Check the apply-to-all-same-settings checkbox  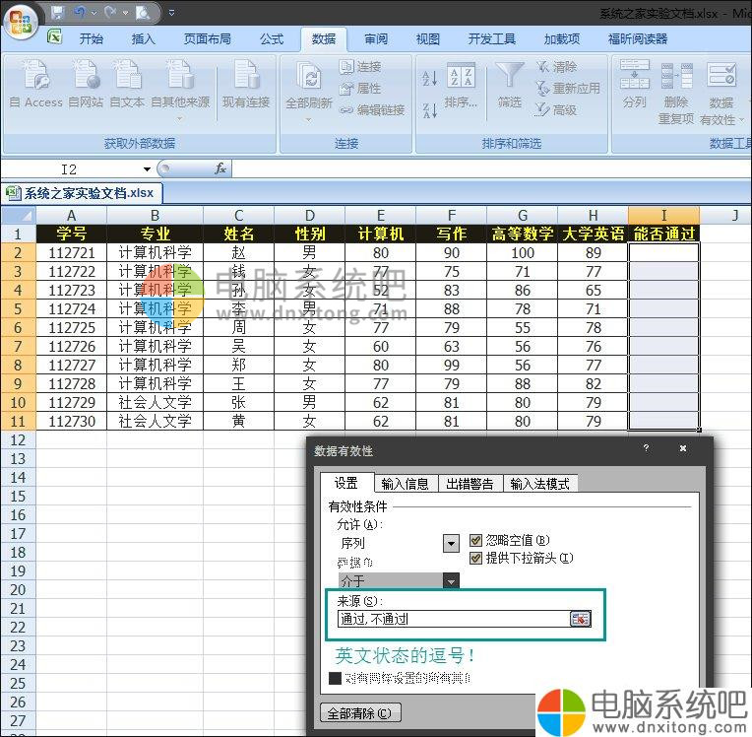[x=335, y=678]
